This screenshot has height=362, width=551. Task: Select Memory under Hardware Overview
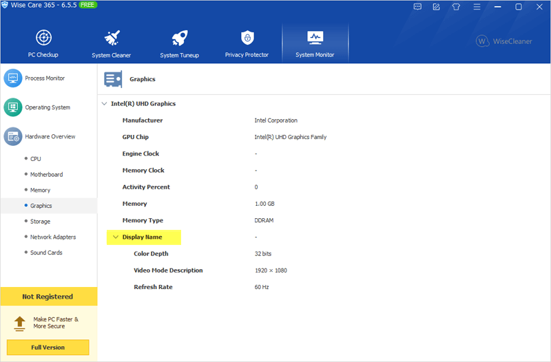point(40,190)
